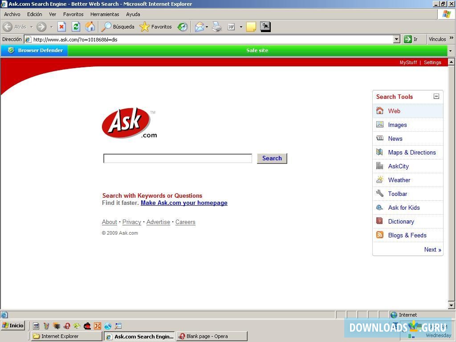456x342 pixels.
Task: Open the address bar dropdown list
Action: click(x=397, y=39)
